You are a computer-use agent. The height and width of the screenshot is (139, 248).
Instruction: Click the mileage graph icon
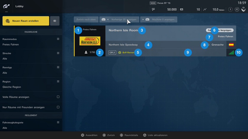click(x=205, y=9)
